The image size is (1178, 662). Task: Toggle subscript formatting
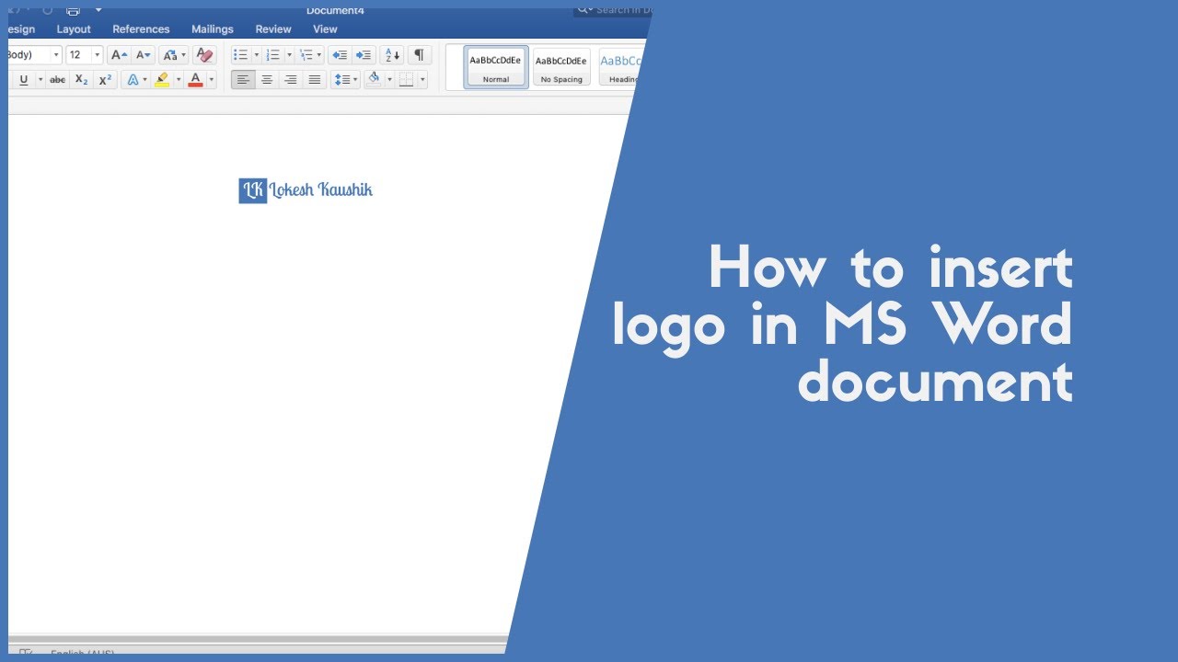point(81,80)
